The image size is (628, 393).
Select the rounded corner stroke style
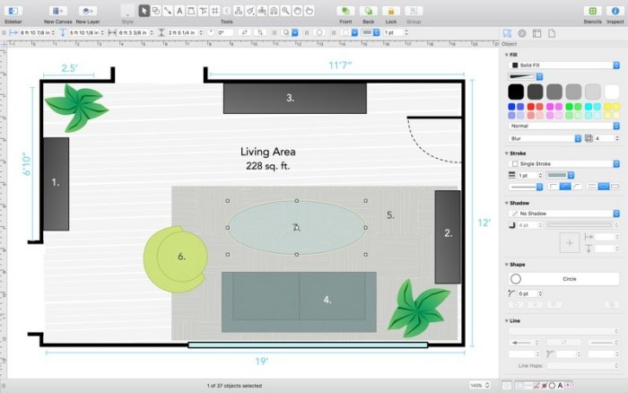point(565,187)
